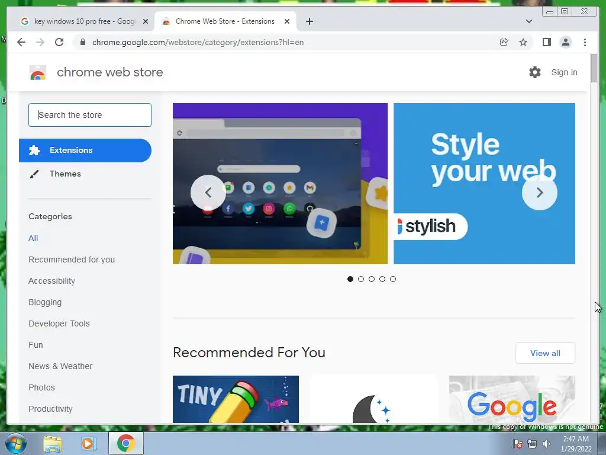Open Chrome's three-dot menu
The image size is (606, 455).
[585, 42]
